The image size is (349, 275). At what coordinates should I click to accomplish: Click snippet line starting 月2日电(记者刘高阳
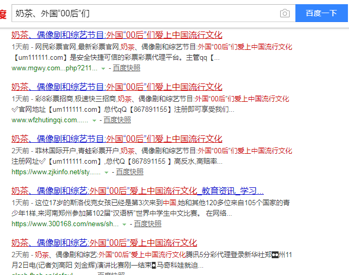[107, 265]
